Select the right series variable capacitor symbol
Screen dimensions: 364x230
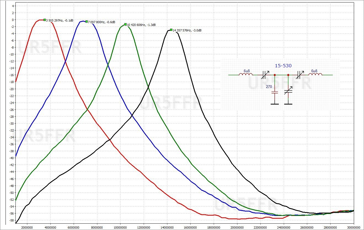pyautogui.click(x=300, y=74)
